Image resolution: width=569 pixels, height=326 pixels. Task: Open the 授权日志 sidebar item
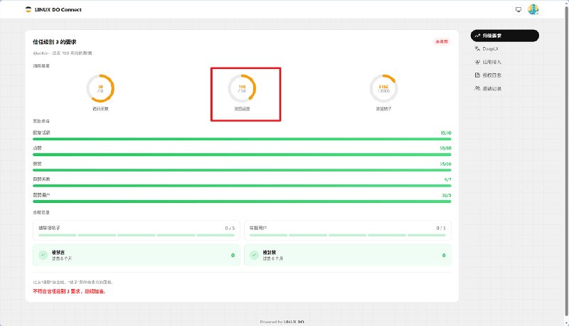coord(504,75)
